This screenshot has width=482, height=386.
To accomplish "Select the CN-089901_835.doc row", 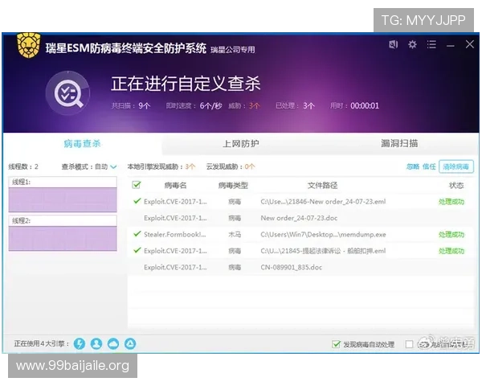I will coord(300,267).
